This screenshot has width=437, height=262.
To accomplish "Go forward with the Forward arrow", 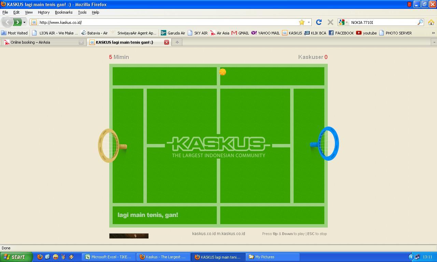I will tap(17, 22).
